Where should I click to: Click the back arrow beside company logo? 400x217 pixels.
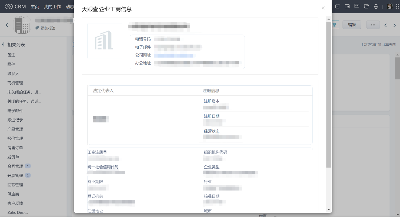[8, 25]
